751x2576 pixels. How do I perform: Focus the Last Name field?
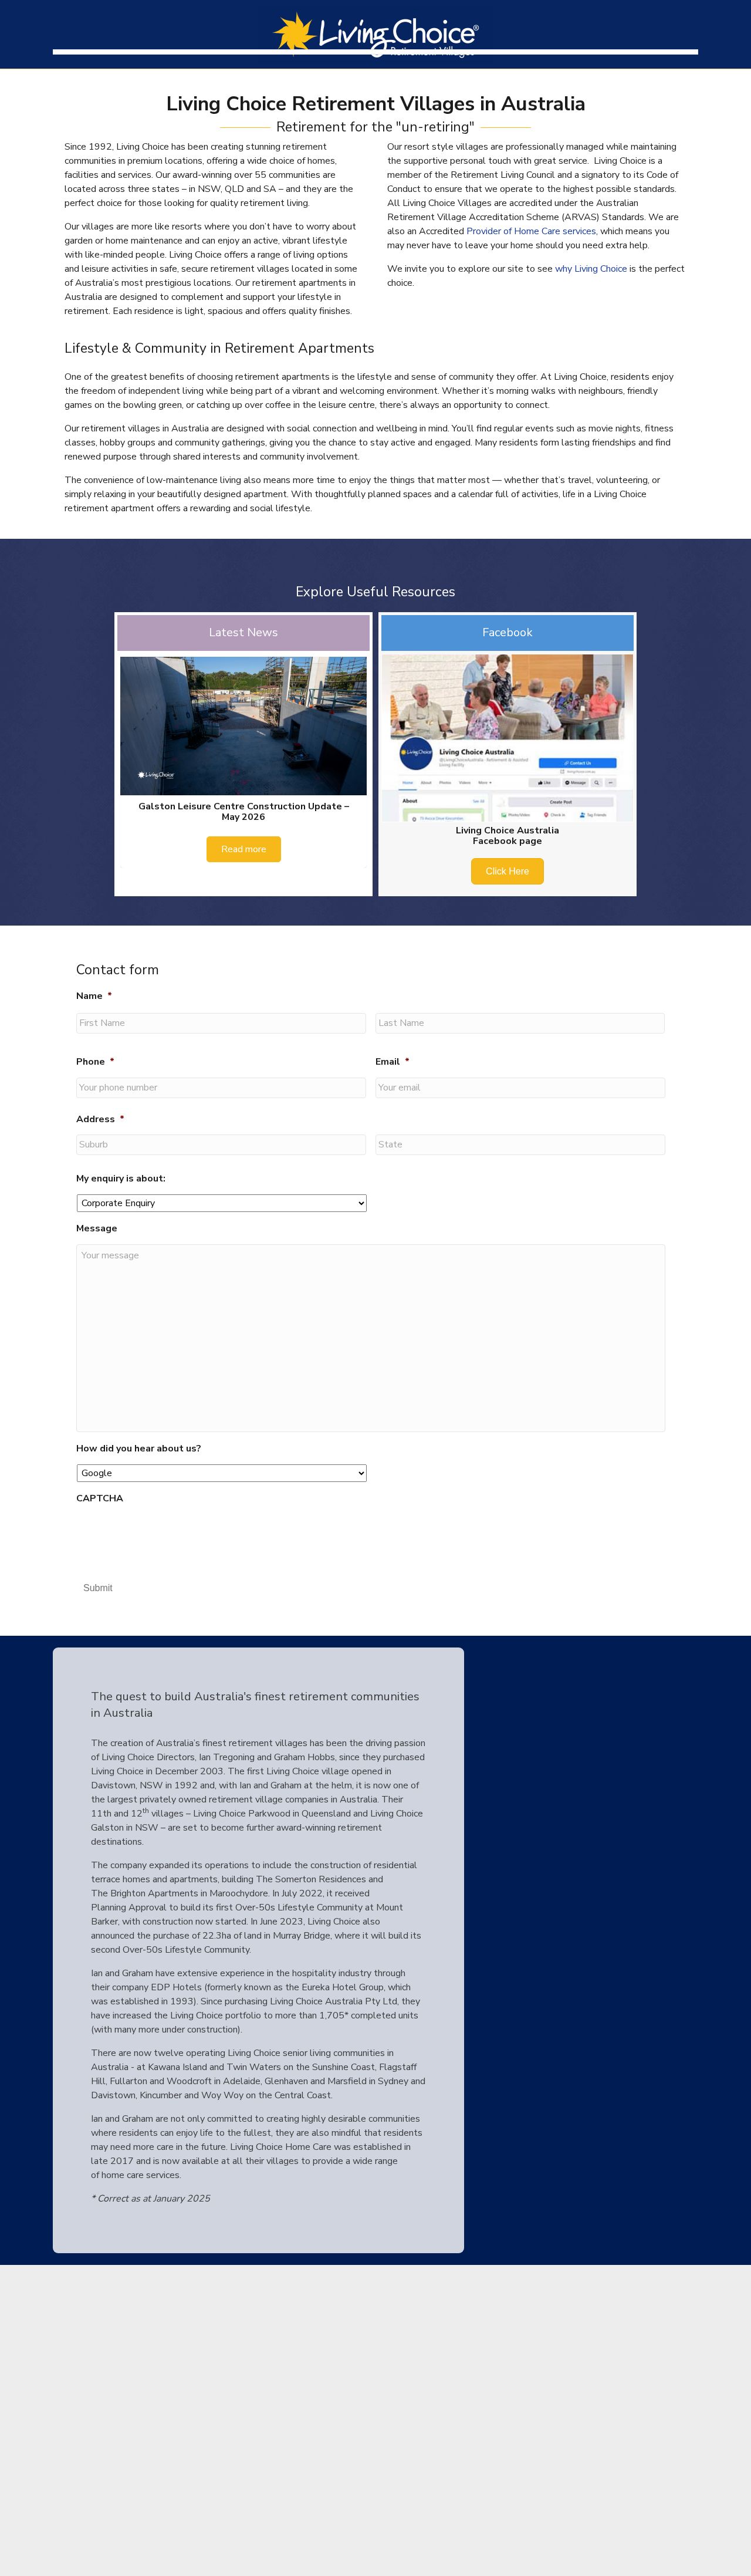click(x=520, y=1023)
